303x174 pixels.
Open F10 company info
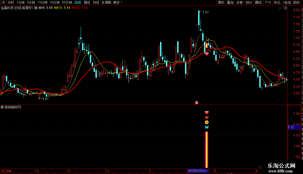click(268, 2)
